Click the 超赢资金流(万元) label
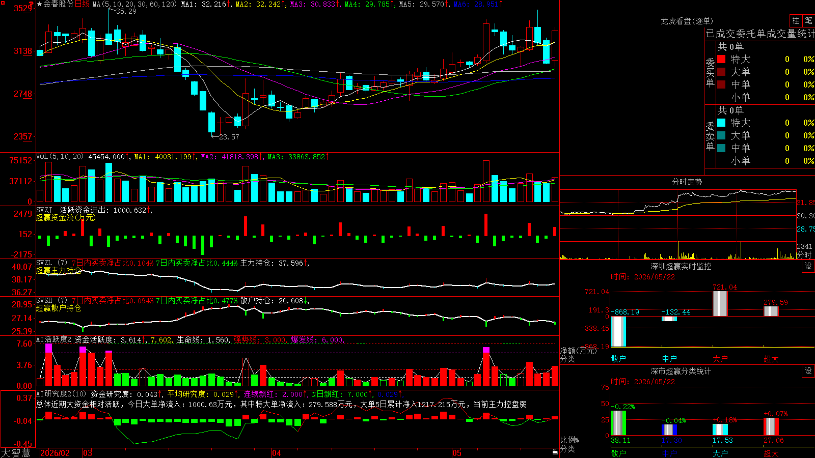Screen dimensions: 815x458 point(66,218)
